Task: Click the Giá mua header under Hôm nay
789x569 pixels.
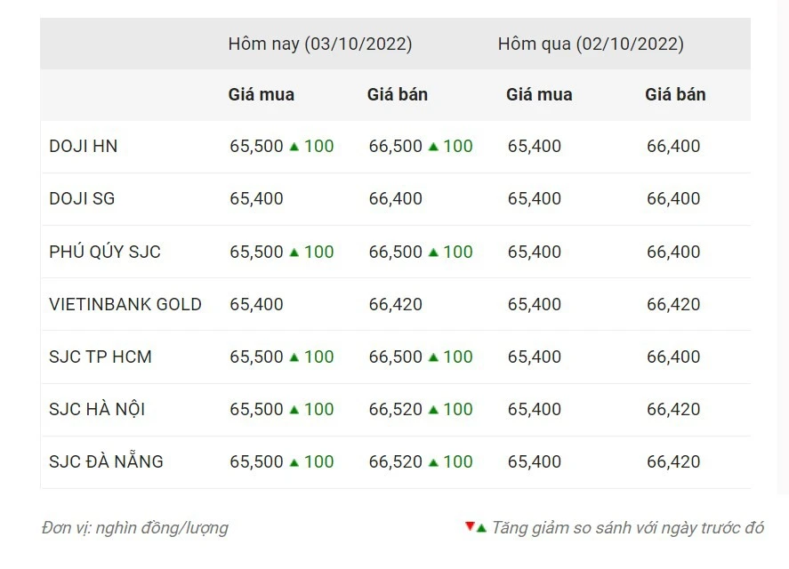Action: pos(262,94)
